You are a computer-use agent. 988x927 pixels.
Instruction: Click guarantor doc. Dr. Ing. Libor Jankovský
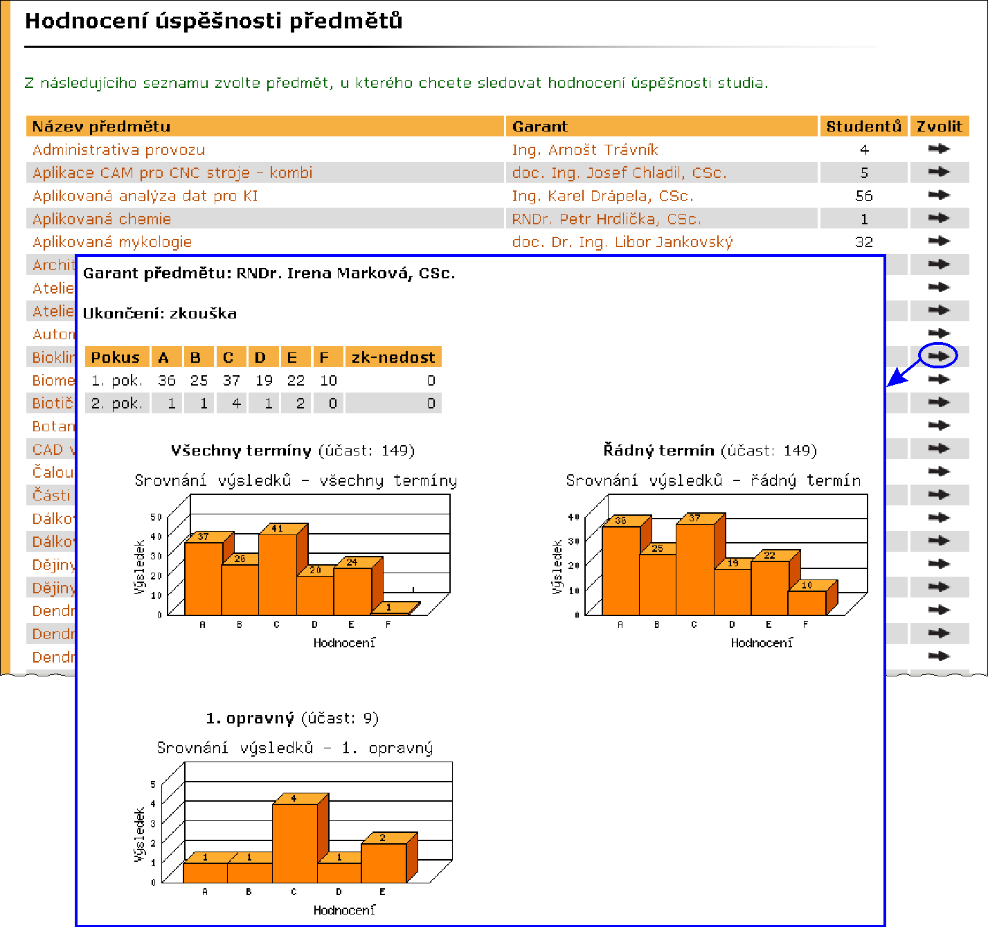pos(622,242)
